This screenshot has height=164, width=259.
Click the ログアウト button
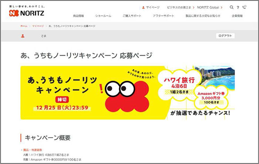click(x=225, y=36)
